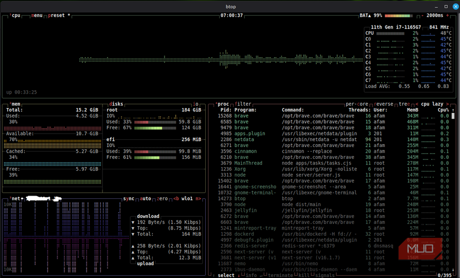The image size is (460, 278).
Task: Enable process tree view
Action: point(404,104)
